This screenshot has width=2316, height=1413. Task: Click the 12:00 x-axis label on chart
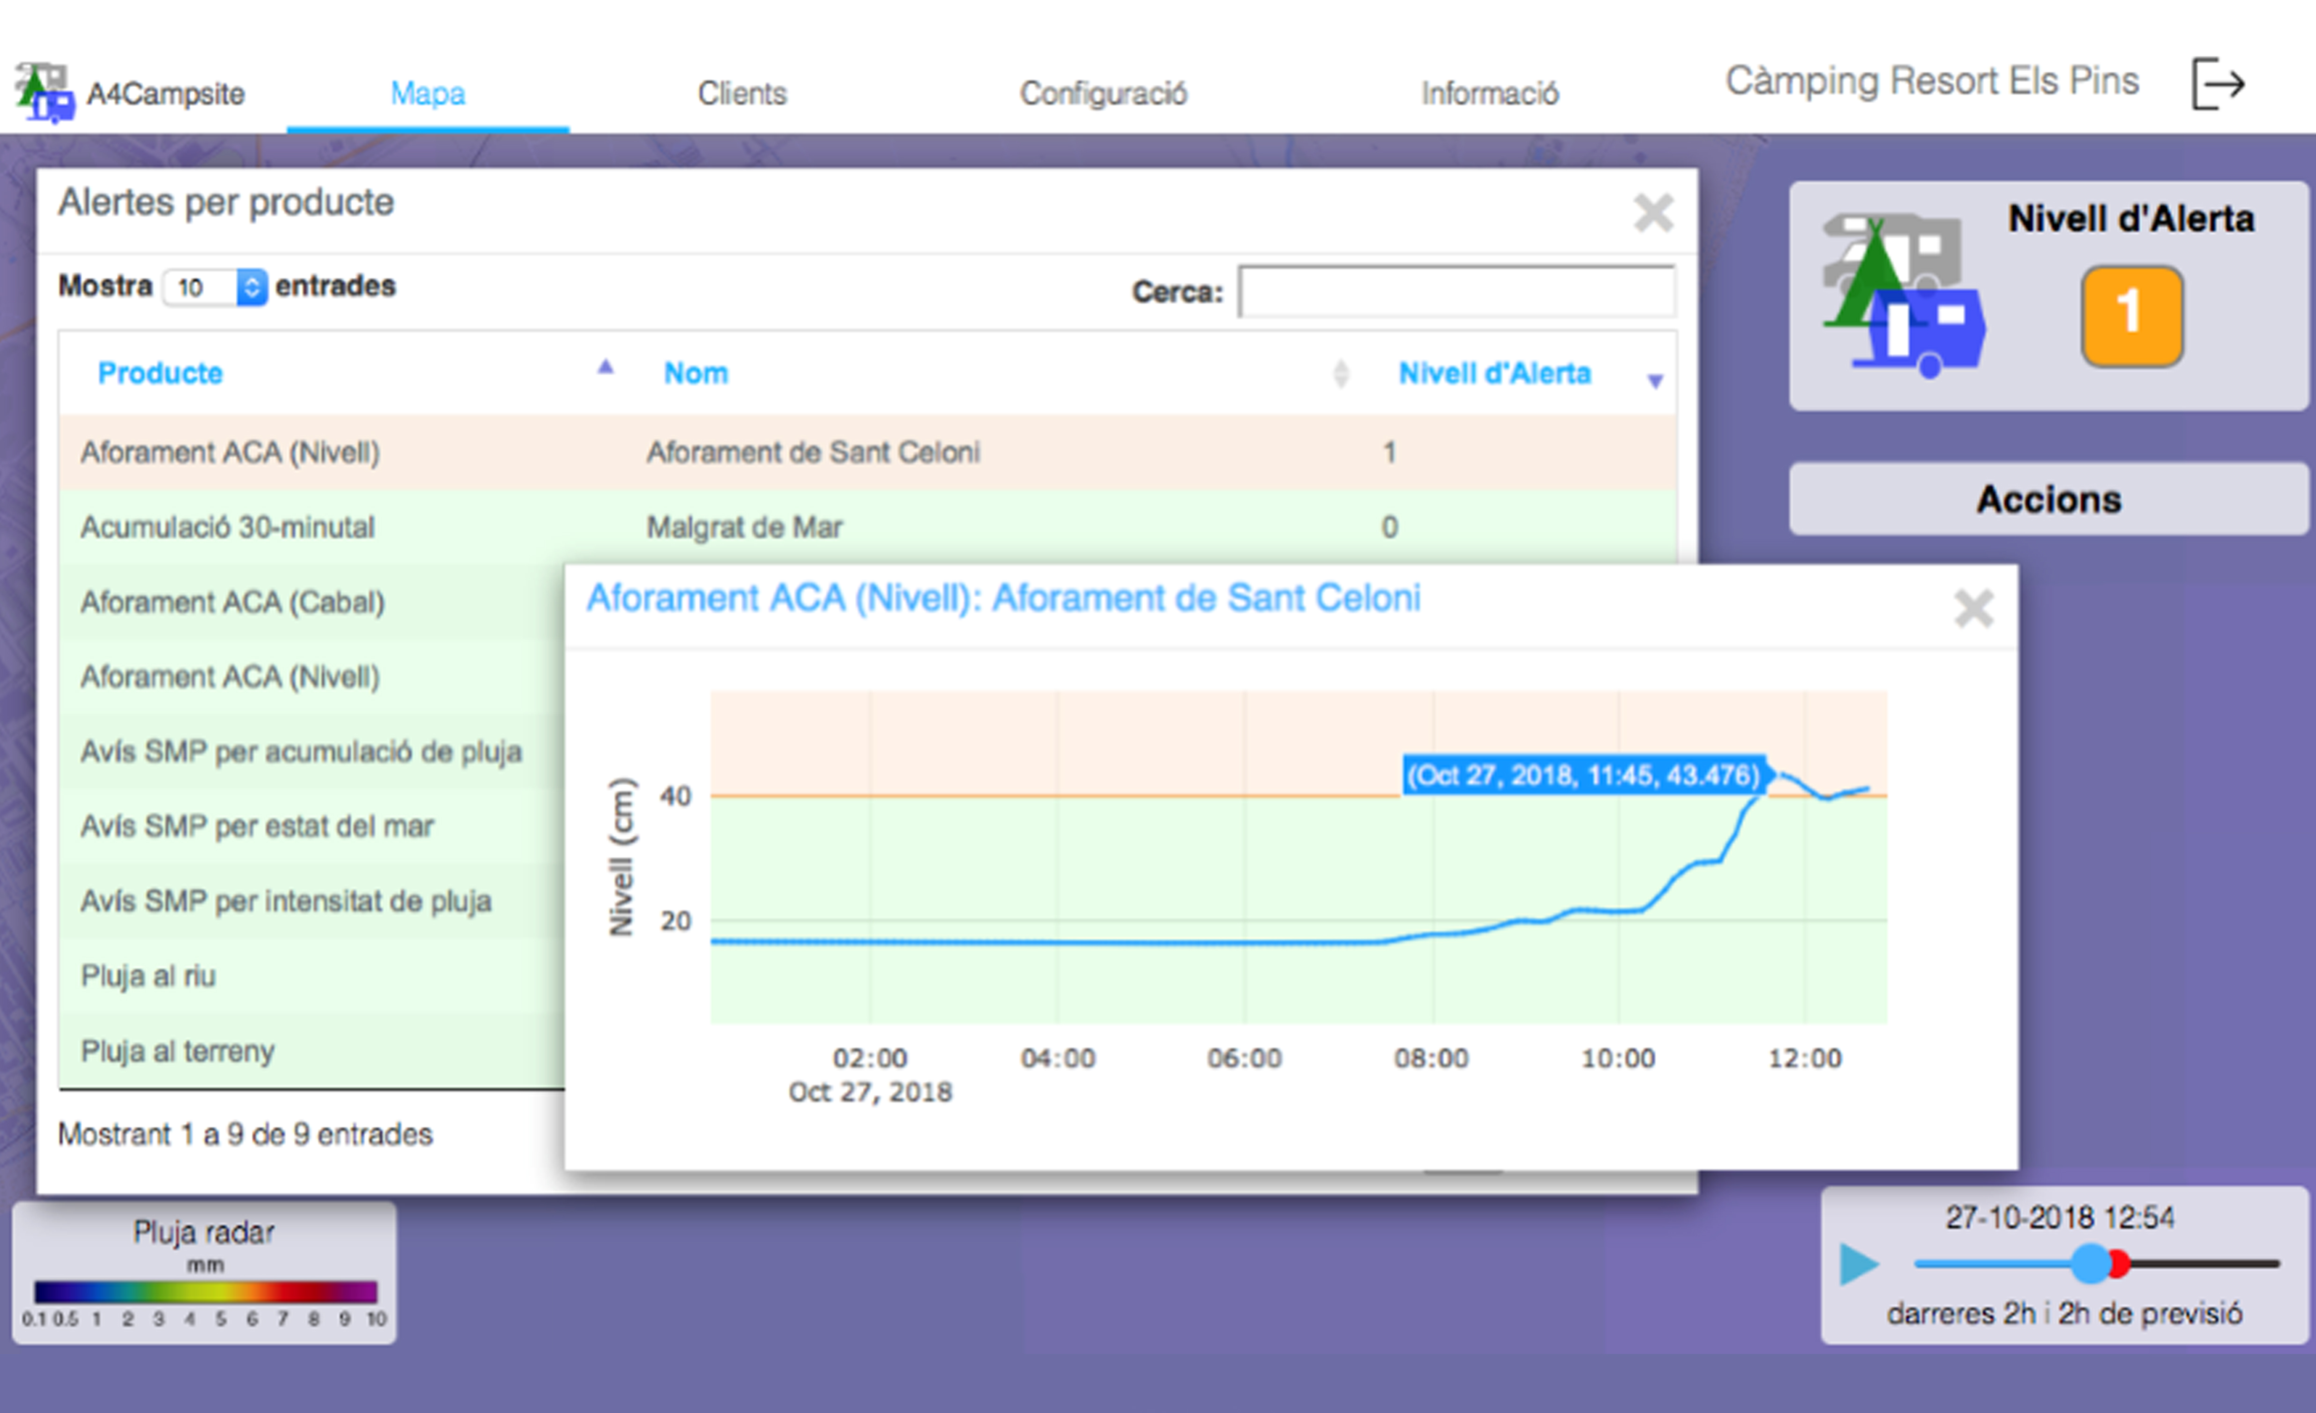(x=1805, y=1058)
